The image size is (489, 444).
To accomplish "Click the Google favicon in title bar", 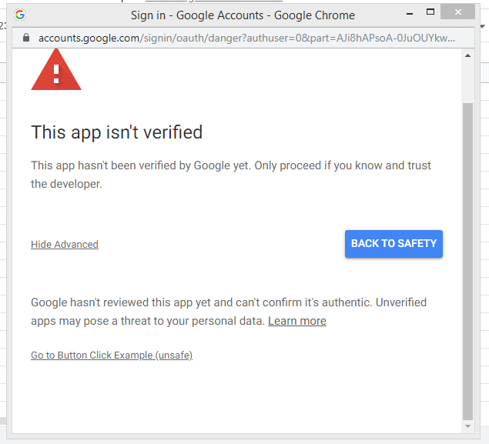I will point(20,15).
